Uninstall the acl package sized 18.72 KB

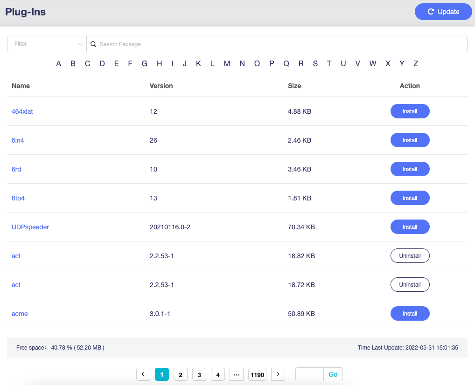pos(410,285)
